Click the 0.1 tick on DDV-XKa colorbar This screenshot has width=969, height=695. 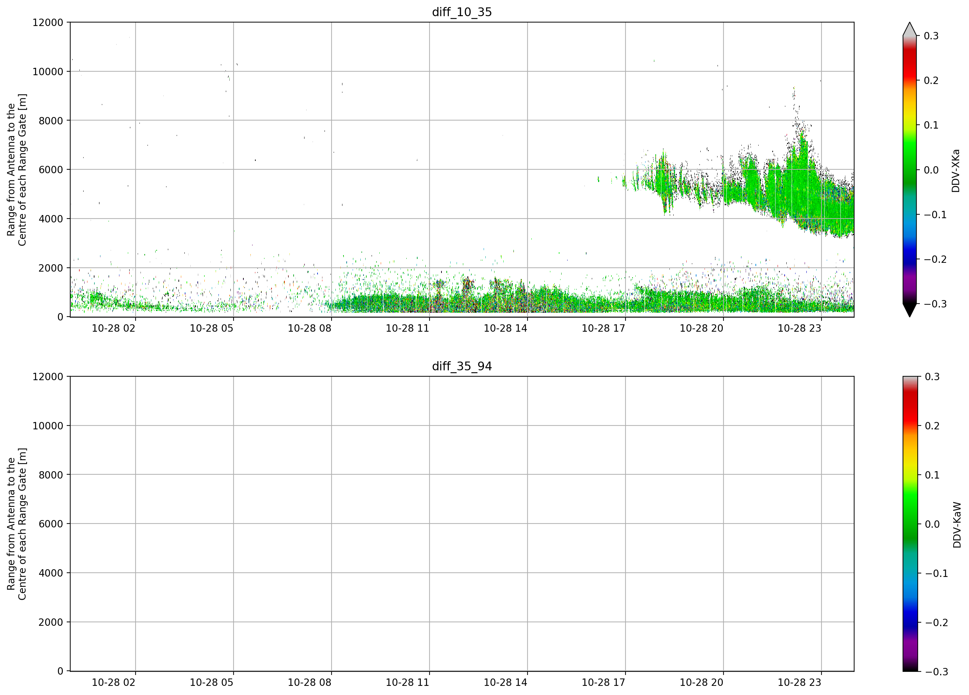[x=931, y=125]
